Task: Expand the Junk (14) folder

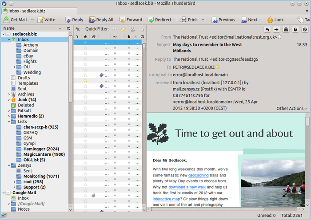Action: click(9, 100)
